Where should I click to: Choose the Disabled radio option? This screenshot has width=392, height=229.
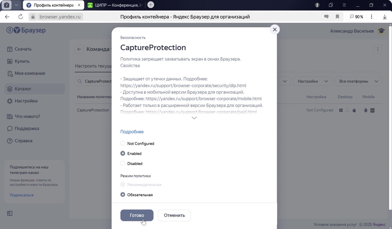[x=123, y=163]
